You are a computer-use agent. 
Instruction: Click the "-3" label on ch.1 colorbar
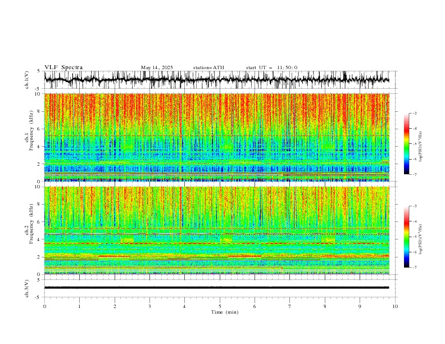(x=415, y=113)
